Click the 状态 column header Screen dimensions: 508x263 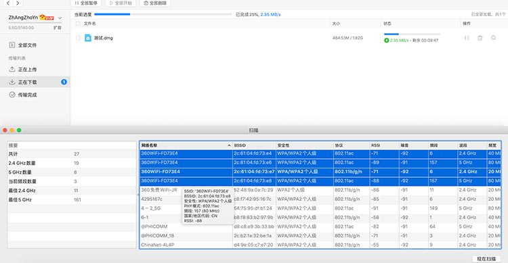[387, 24]
